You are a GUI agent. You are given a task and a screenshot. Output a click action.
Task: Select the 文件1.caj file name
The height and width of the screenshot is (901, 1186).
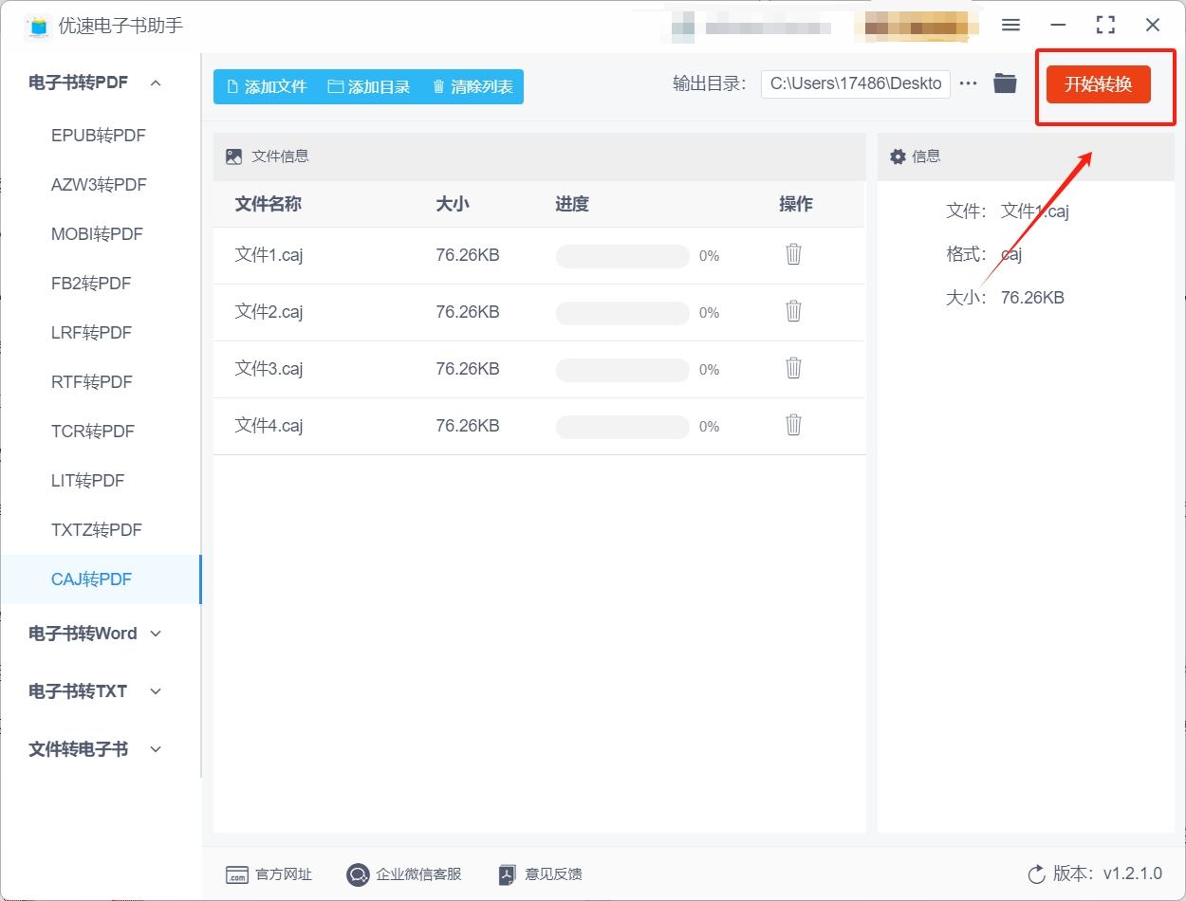(269, 255)
